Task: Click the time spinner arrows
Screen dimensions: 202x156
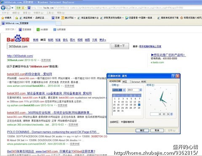Action: pos(172,114)
